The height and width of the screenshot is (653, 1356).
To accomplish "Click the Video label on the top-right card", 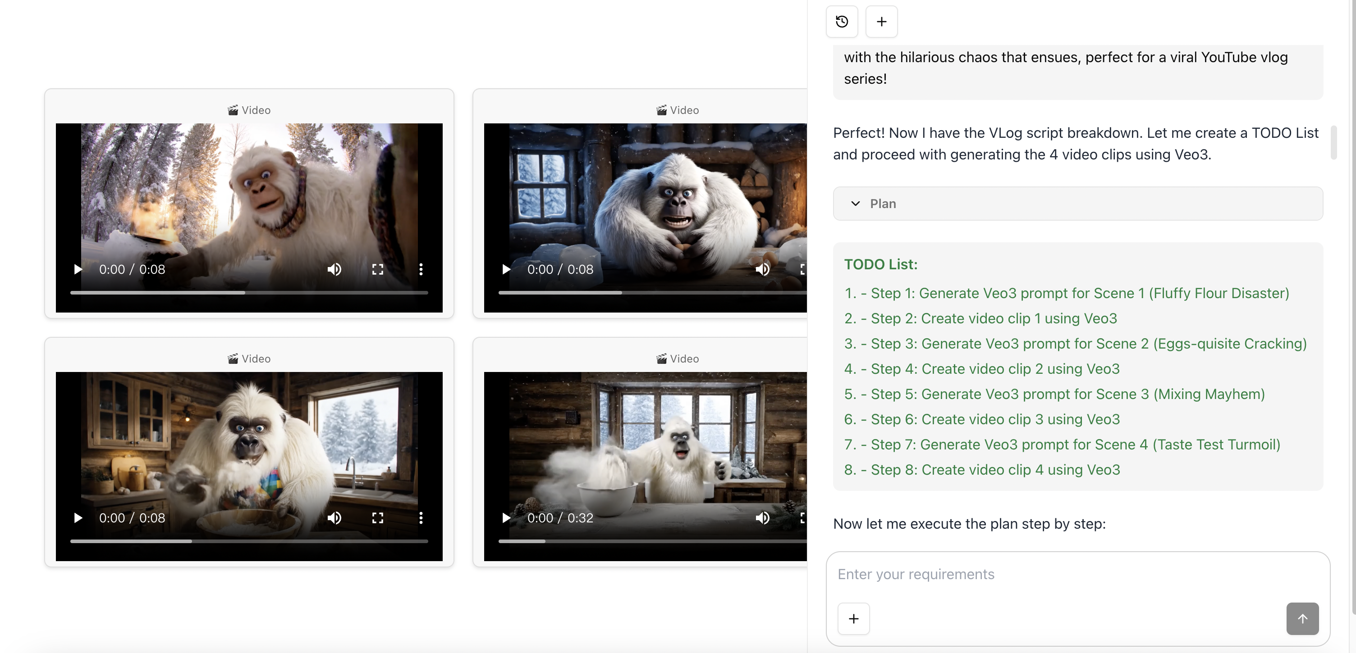I will 678,110.
